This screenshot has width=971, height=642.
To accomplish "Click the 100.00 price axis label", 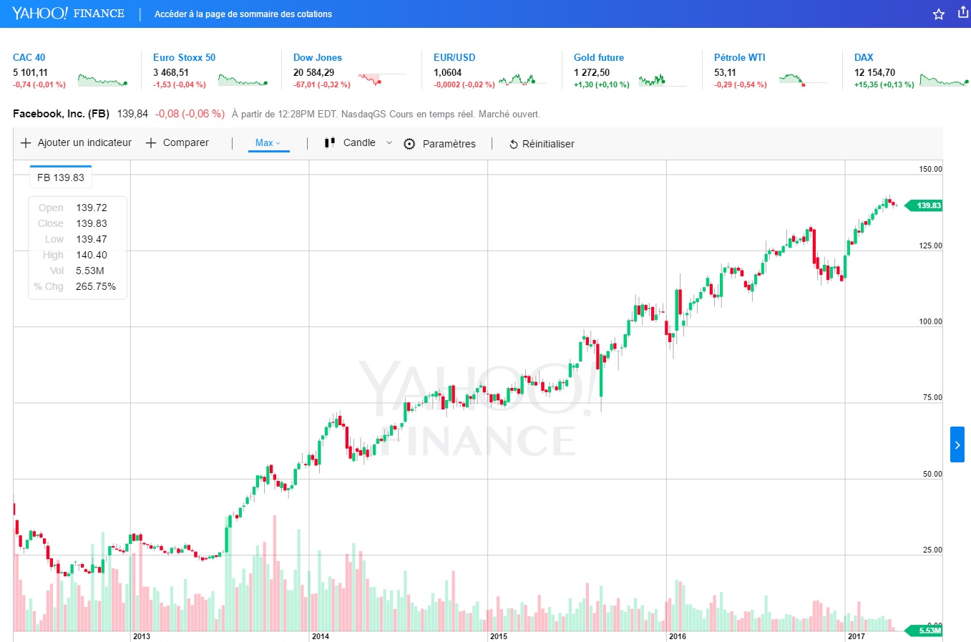I will (x=930, y=321).
